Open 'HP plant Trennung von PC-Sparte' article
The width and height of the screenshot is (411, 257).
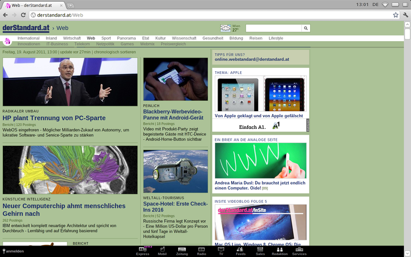[x=54, y=118]
